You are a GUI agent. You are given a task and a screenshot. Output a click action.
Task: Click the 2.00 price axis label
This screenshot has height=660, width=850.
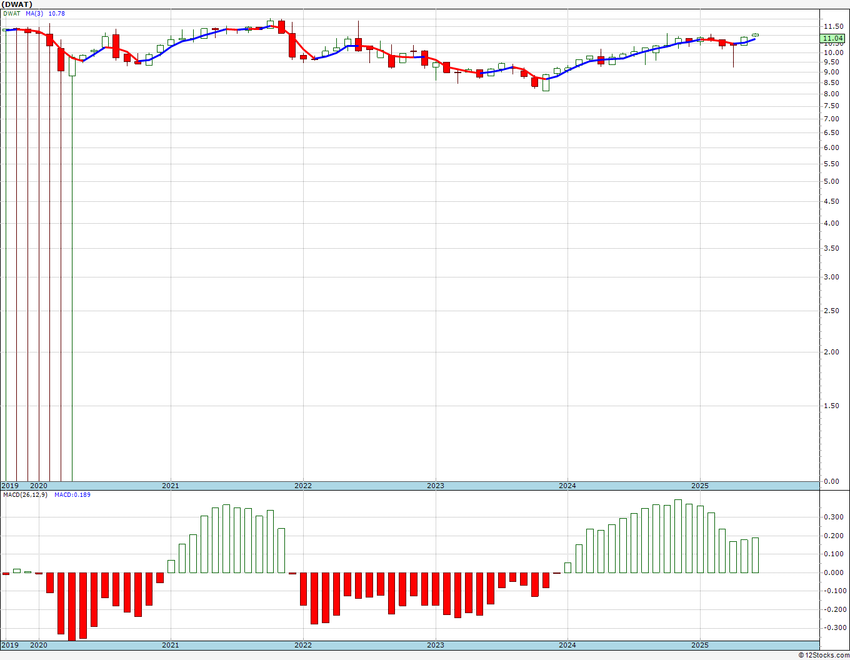click(x=831, y=352)
